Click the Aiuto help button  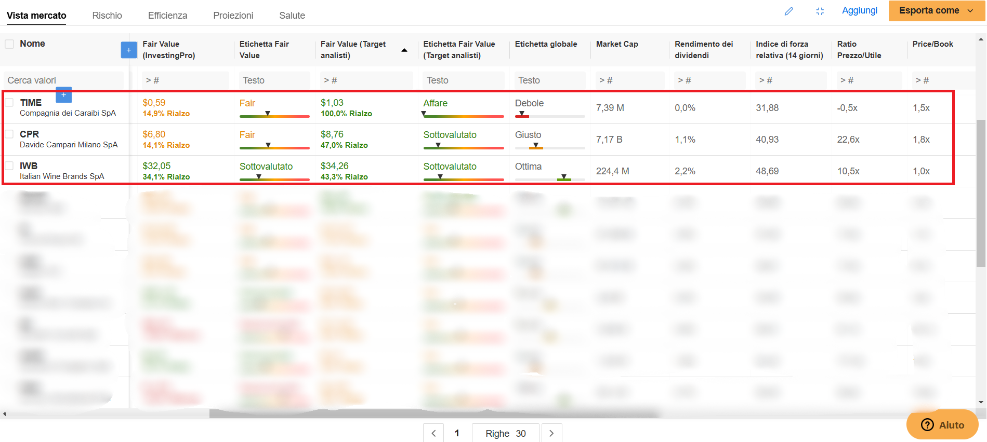[942, 425]
